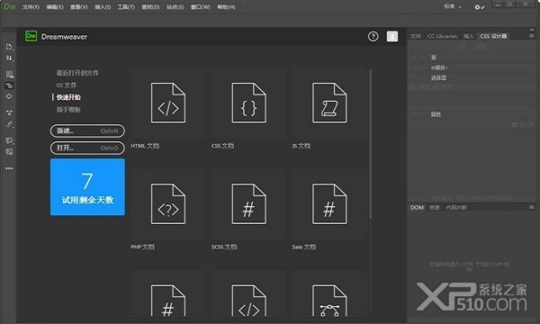This screenshot has width=540, height=324.
Task: Switch to the CC Libraries tab
Action: coord(442,36)
